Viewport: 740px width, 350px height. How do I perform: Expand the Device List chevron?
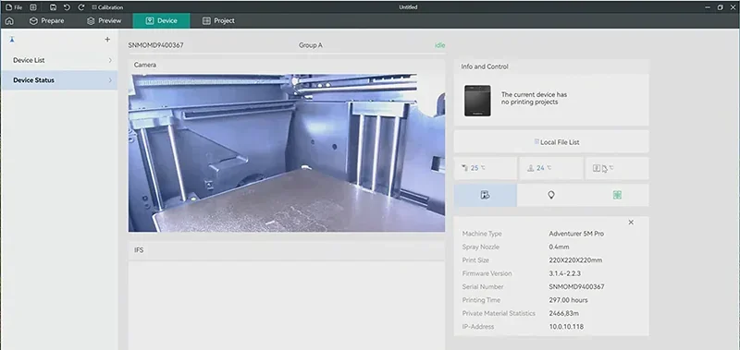(110, 60)
